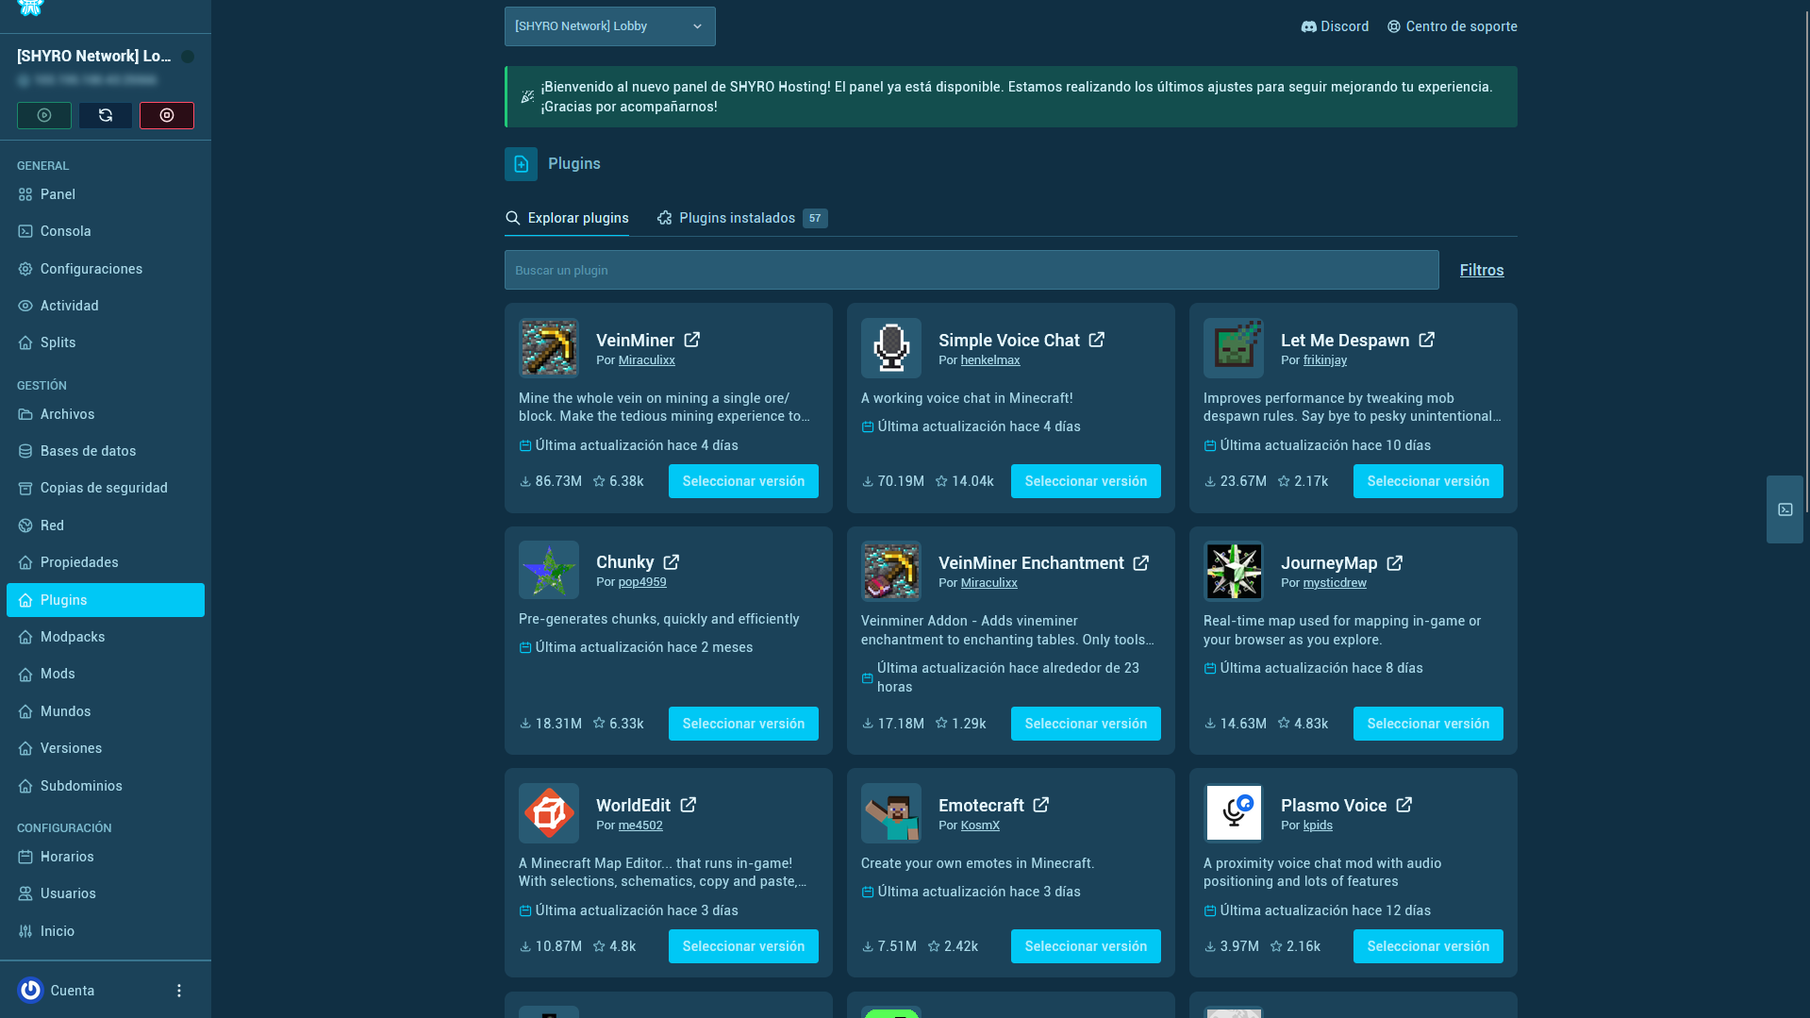
Task: Click the Plugins page header icon
Action: pyautogui.click(x=521, y=164)
